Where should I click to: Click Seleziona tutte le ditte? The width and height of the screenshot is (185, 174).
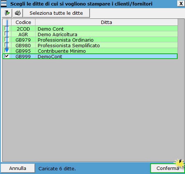click(x=56, y=13)
